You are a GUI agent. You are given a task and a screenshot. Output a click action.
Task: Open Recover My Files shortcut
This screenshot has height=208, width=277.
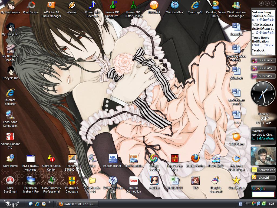coord(174,162)
